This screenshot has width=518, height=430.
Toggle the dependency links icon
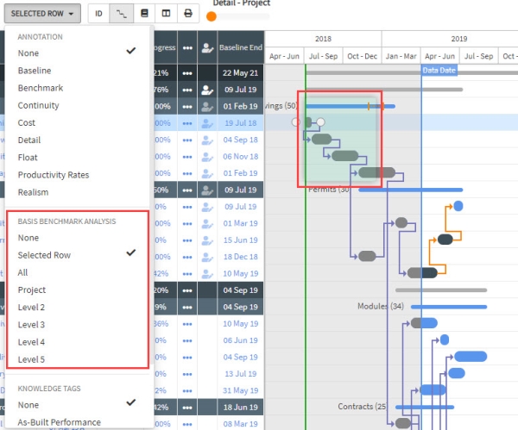coord(121,14)
